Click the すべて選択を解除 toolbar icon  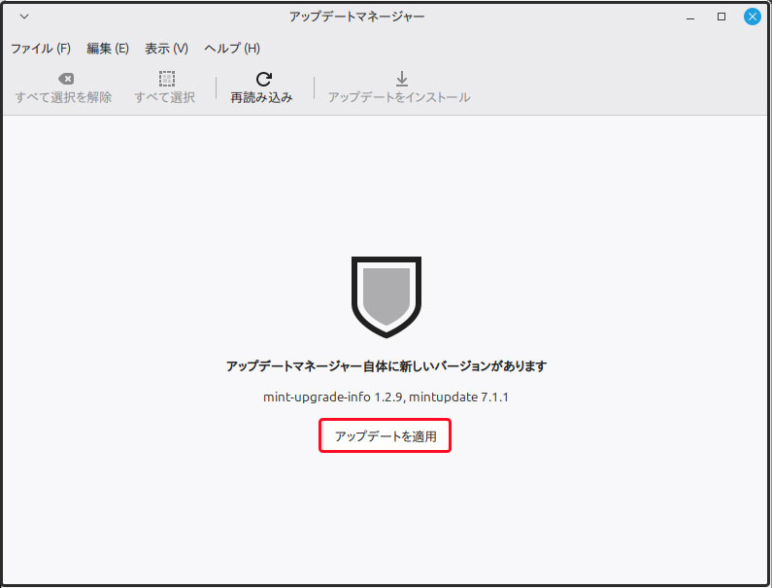click(66, 79)
